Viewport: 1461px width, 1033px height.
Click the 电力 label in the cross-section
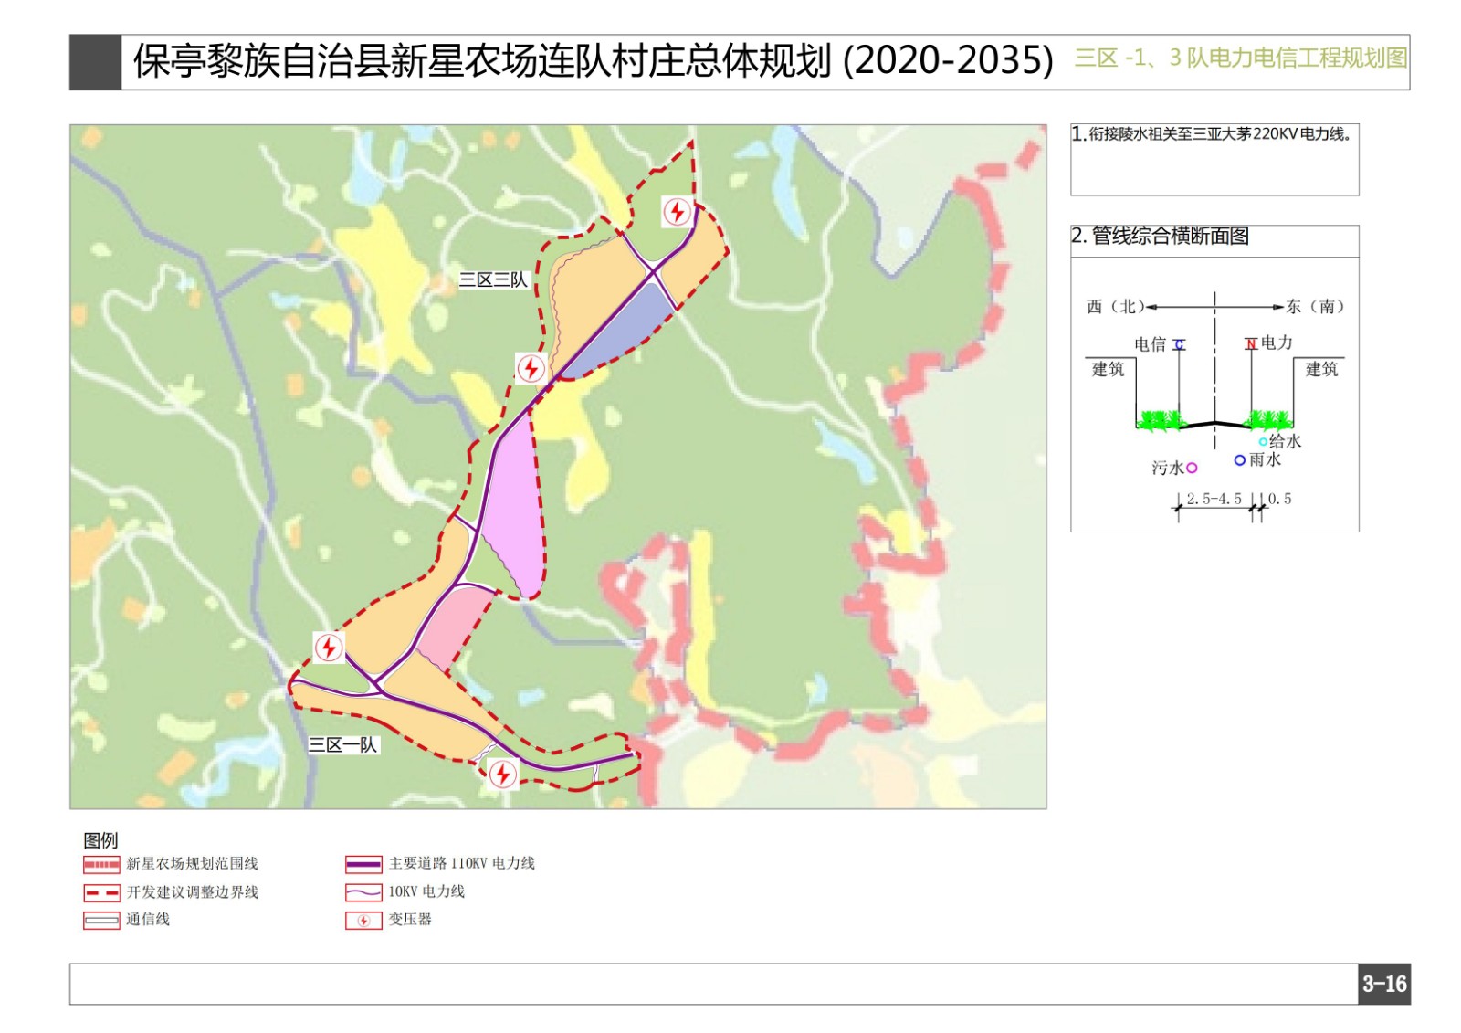coord(1277,343)
